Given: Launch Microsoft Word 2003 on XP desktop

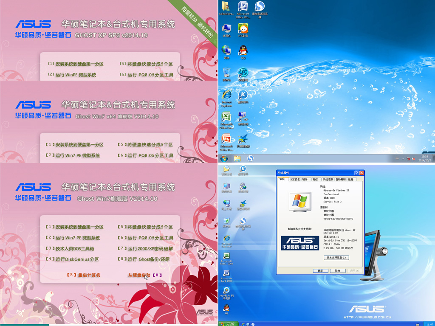Looking at the screenshot, I should pyautogui.click(x=226, y=276).
